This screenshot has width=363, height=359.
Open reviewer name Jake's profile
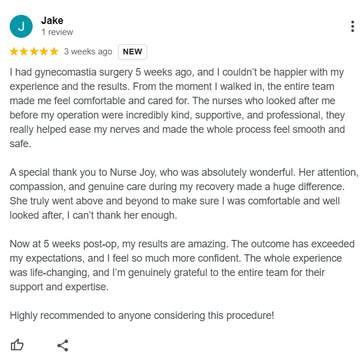(52, 21)
